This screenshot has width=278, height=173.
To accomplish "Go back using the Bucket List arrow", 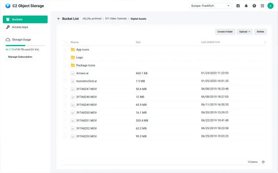I will pos(59,19).
